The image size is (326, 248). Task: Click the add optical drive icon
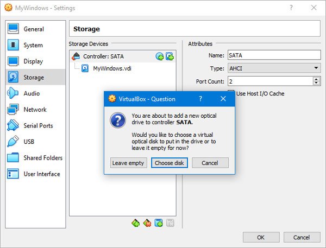pyautogui.click(x=160, y=56)
